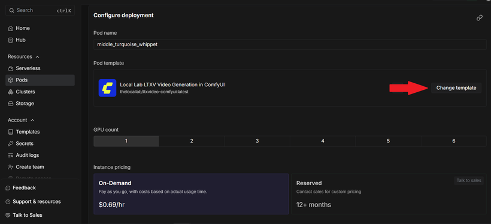Select On-Demand instance pricing
The image size is (491, 224).
191,194
